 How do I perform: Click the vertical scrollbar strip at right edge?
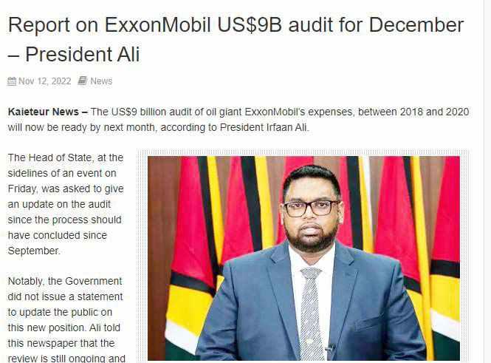tap(487, 182)
